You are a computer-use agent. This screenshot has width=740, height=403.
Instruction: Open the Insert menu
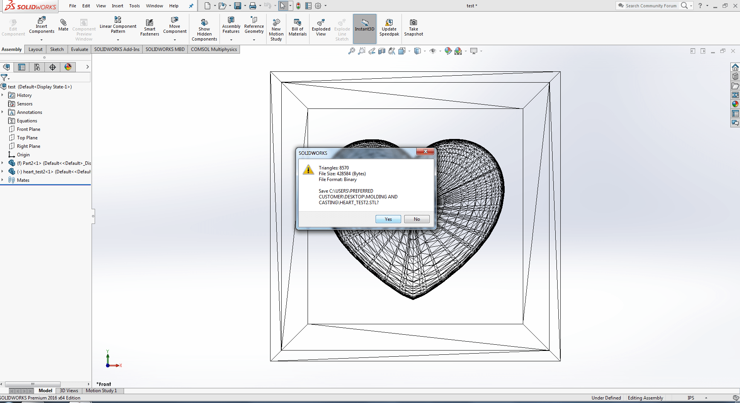(117, 6)
